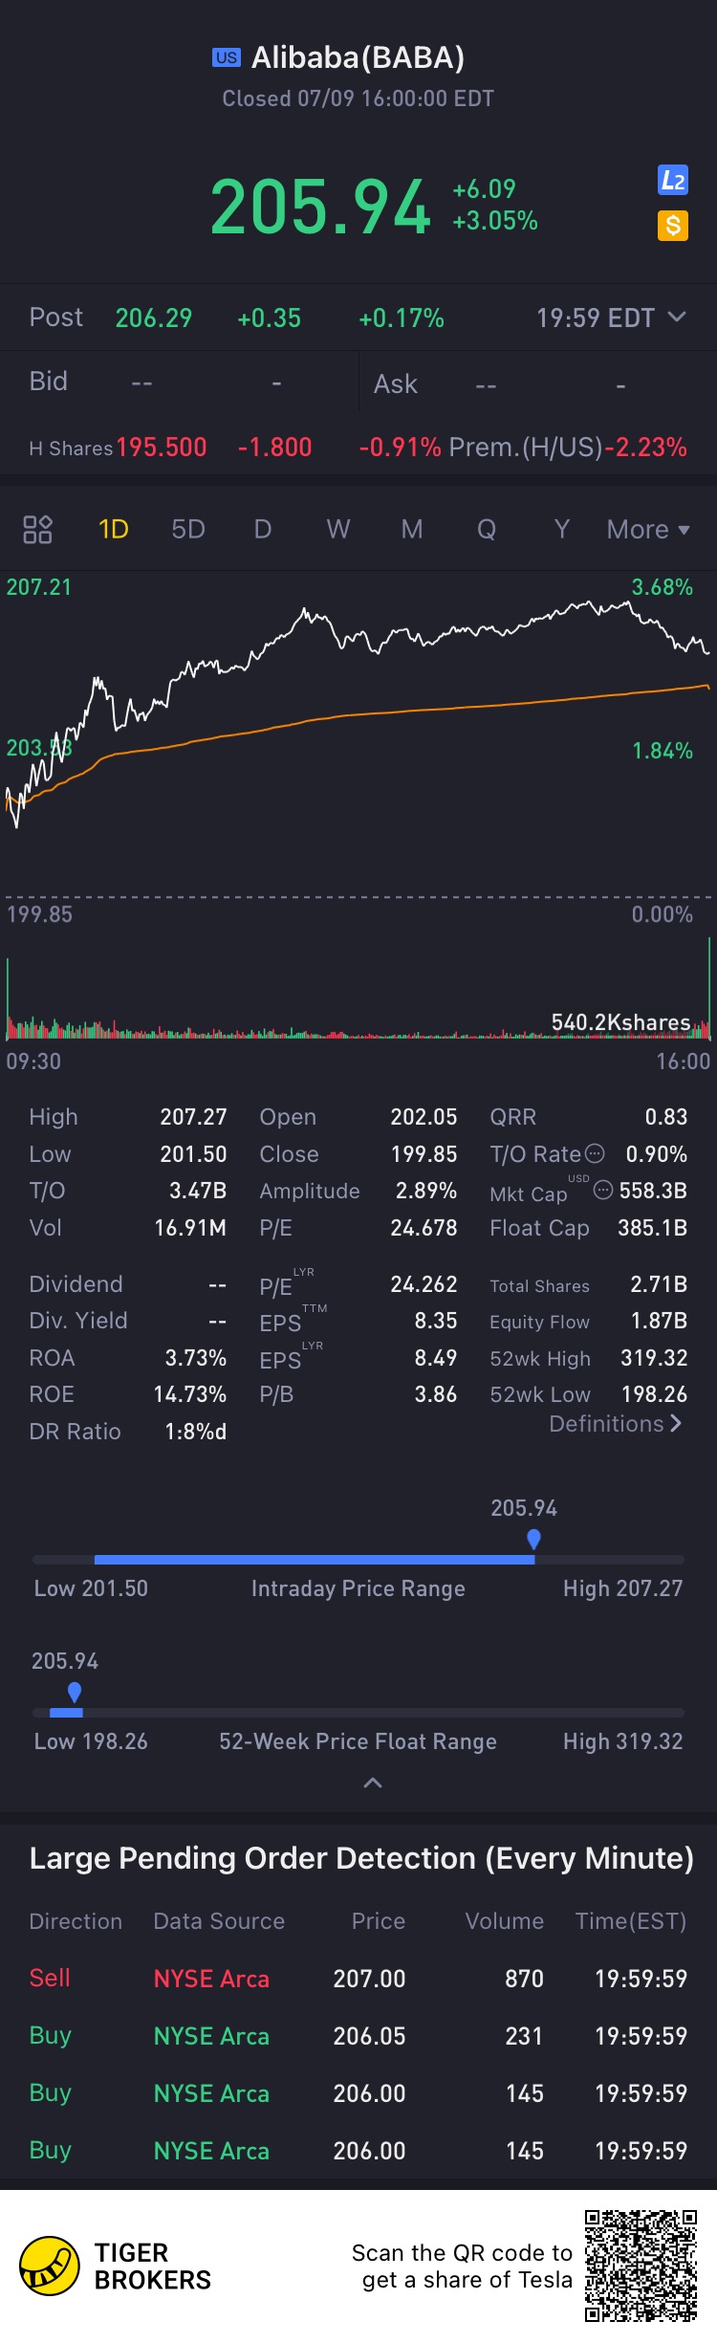Tap the Mkt Cap currency icon
This screenshot has height=2343, width=717.
[x=603, y=1190]
